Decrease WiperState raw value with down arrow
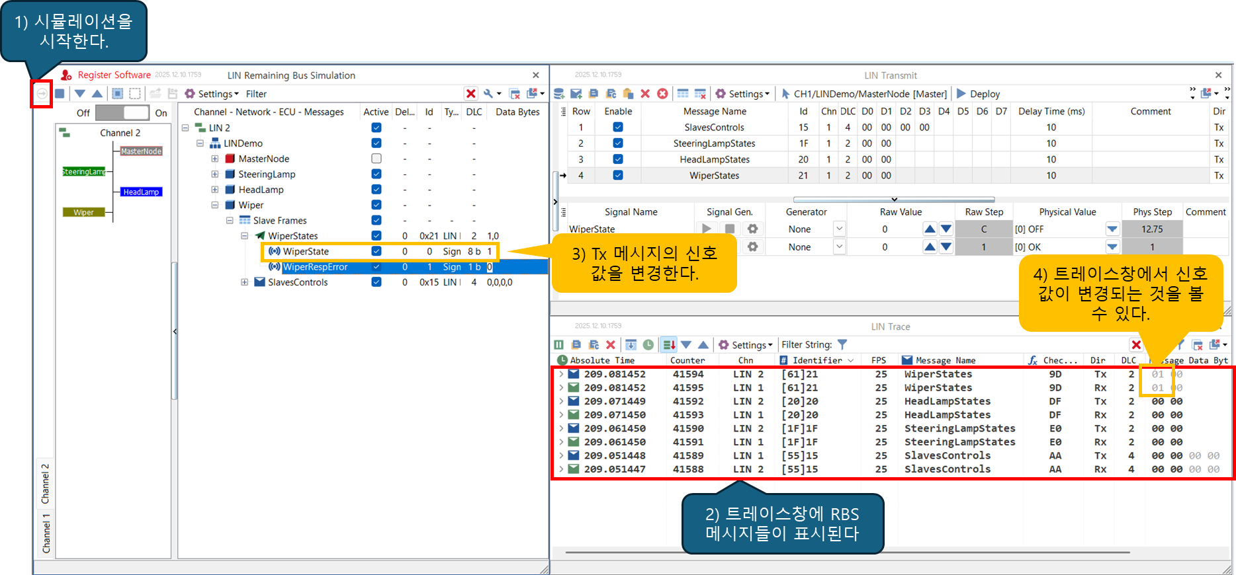1236x575 pixels. [946, 229]
